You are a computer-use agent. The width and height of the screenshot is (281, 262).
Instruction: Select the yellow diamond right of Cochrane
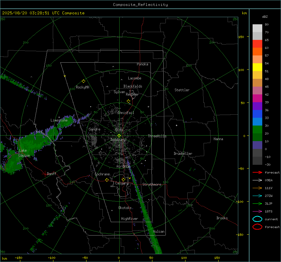107,180
